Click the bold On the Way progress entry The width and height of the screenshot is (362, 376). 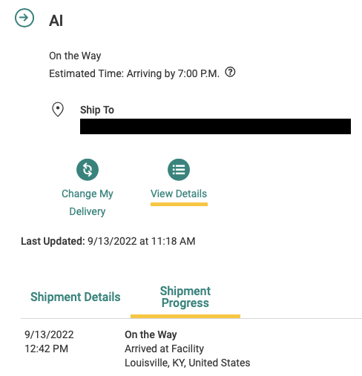point(151,334)
